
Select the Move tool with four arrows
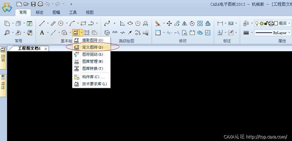pyautogui.click(x=169, y=23)
